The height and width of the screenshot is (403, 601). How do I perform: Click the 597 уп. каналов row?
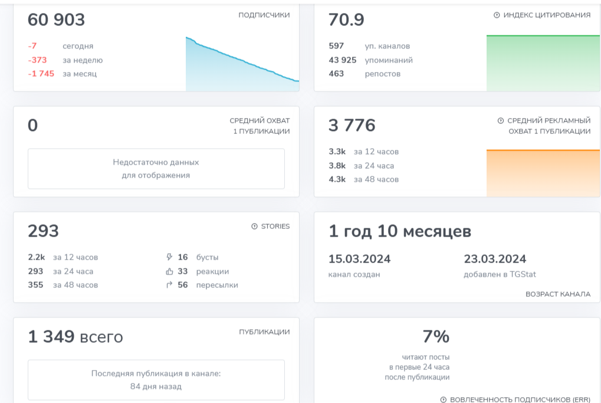(x=369, y=46)
